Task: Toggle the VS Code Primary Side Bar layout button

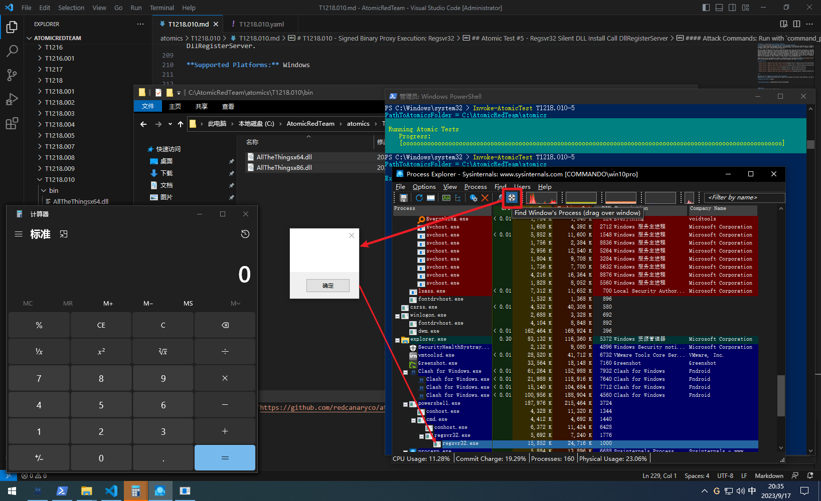Action: (x=706, y=8)
